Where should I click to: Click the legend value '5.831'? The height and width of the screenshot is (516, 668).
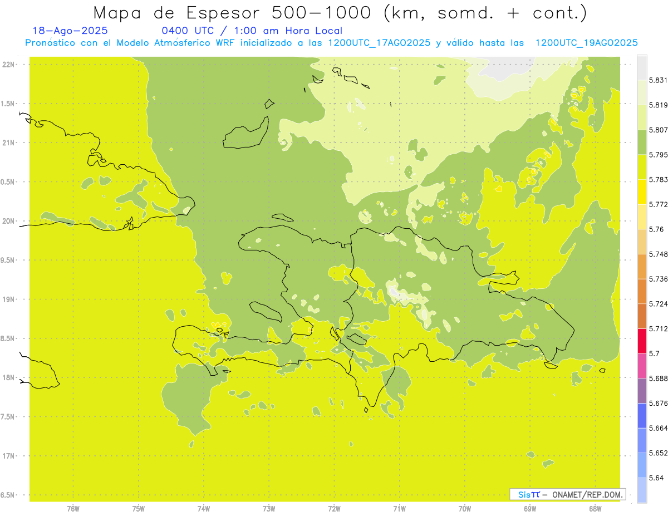click(658, 80)
